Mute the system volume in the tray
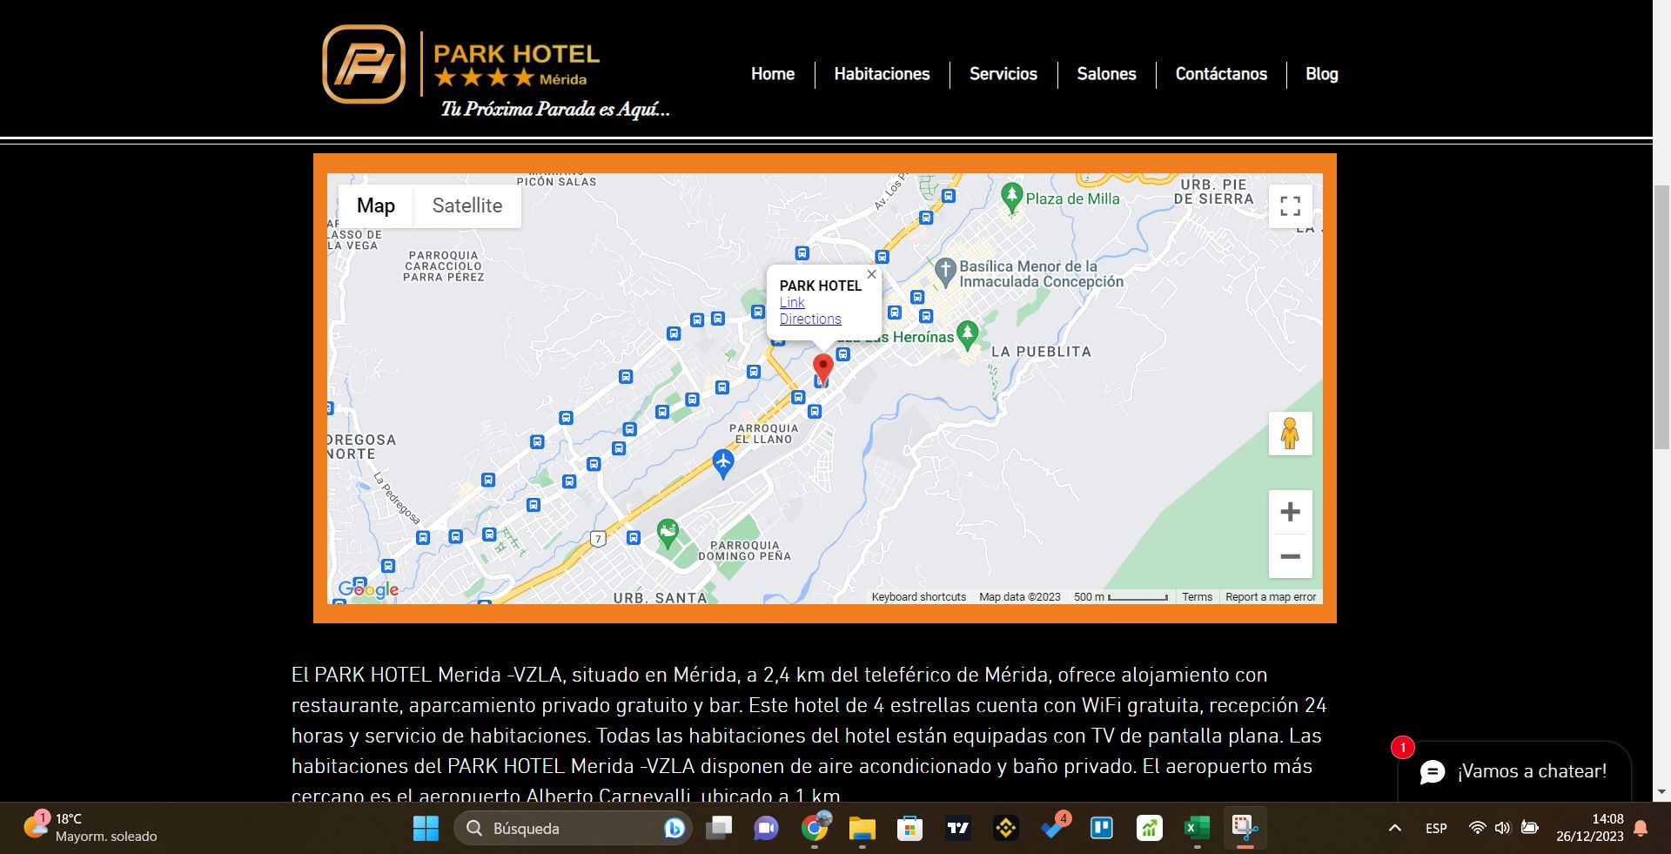1671x854 pixels. (1503, 828)
